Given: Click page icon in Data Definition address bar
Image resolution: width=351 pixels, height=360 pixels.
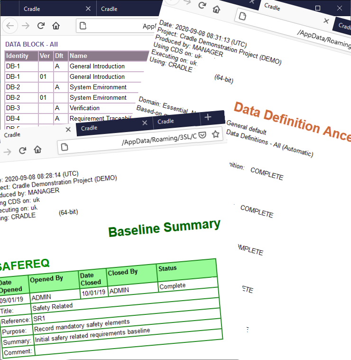Looking at the screenshot, I should pyautogui.click(x=242, y=16).
